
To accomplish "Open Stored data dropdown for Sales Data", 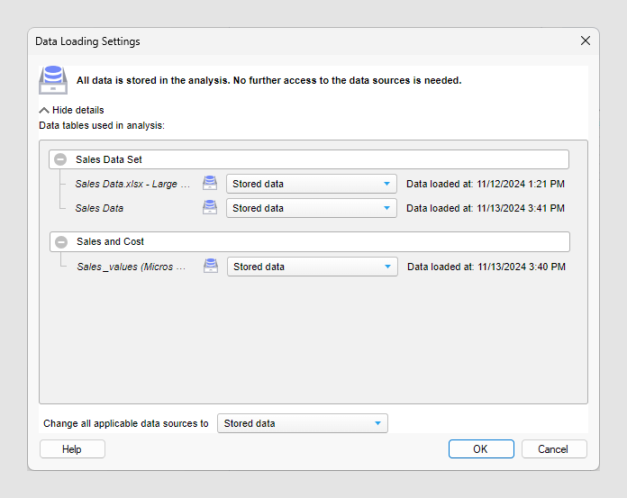I will tap(312, 208).
